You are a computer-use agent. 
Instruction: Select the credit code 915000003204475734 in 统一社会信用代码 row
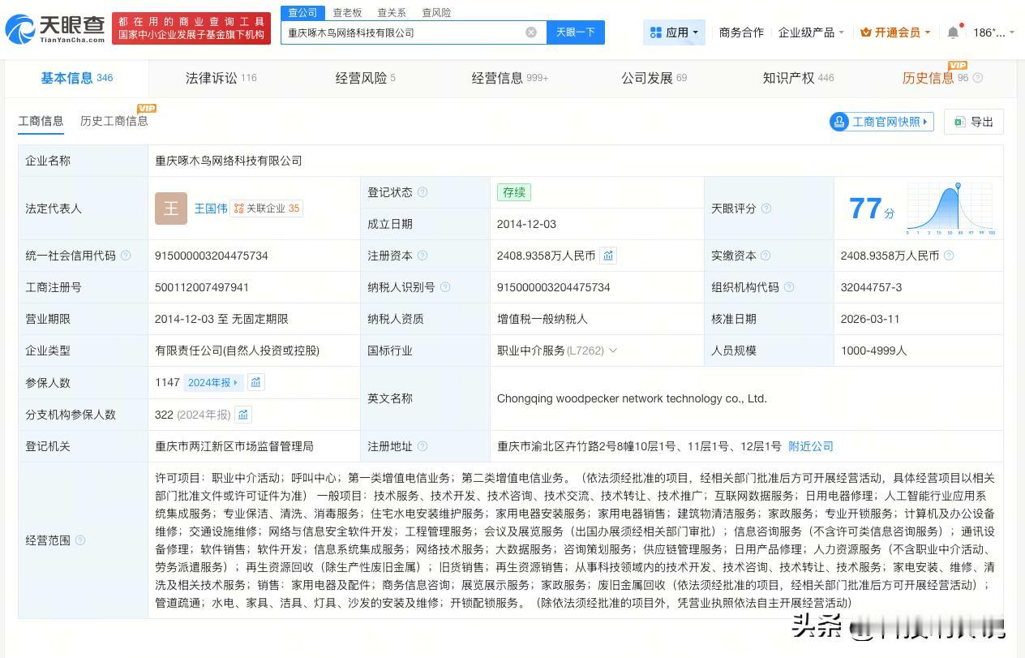212,256
